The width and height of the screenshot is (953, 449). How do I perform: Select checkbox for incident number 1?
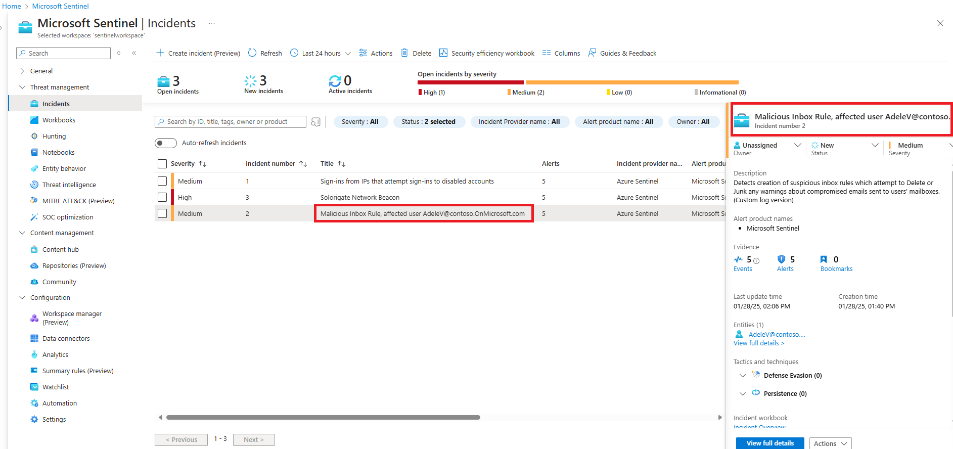162,181
